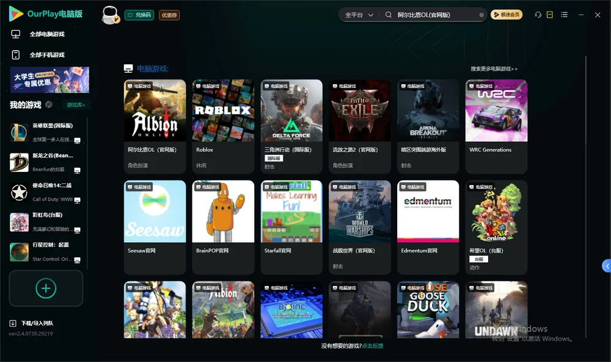Open the list menu icon in title bar
The image size is (611, 362).
pos(564,15)
